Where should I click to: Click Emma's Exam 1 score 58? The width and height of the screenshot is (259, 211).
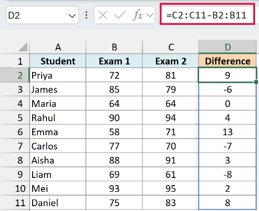point(114,132)
